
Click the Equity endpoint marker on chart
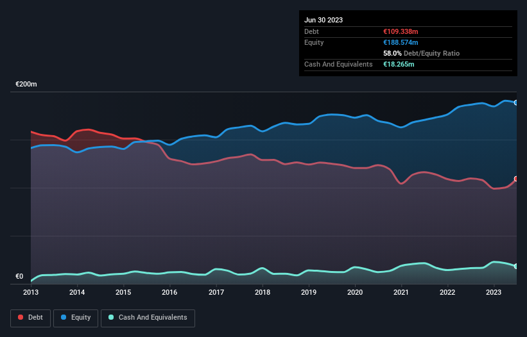coord(516,103)
